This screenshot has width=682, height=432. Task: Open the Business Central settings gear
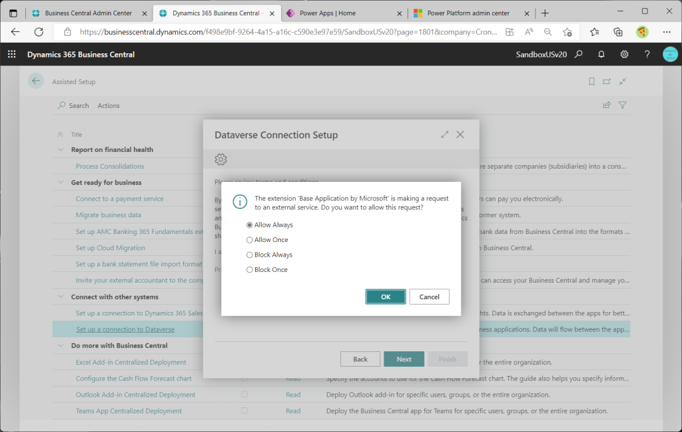tap(624, 54)
